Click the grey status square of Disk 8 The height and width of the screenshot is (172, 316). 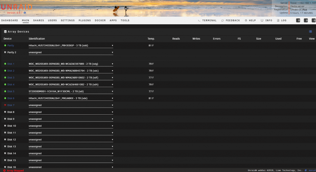pos(5,112)
